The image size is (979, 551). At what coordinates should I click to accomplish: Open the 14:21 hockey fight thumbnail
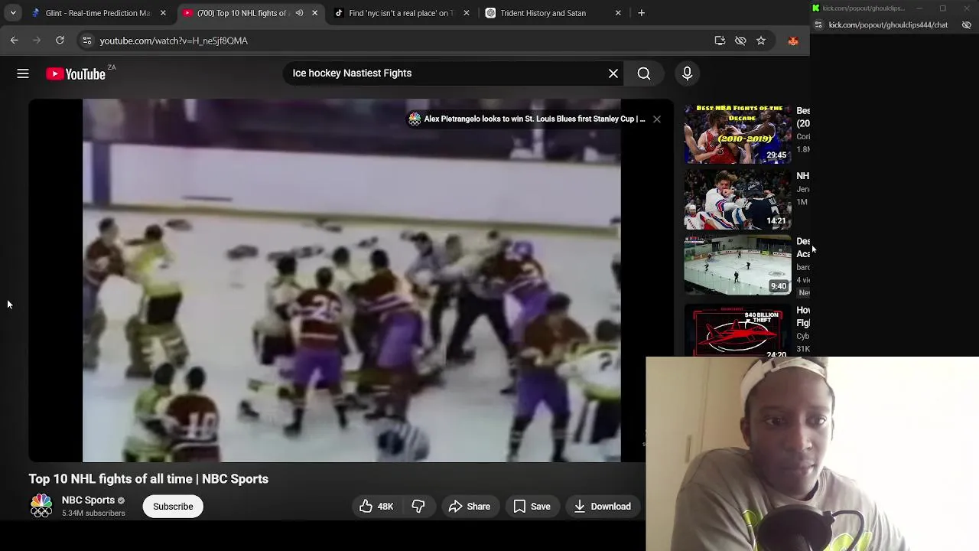point(738,200)
